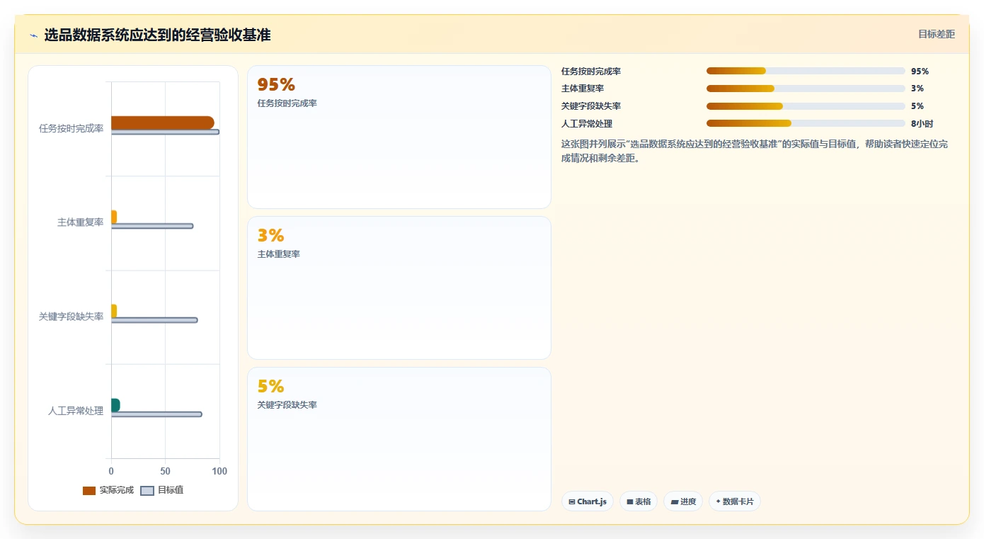Click the 3% value in progress list

click(x=917, y=89)
